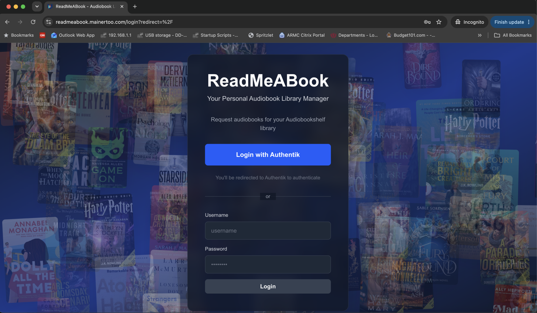Reload the page with the refresh icon
537x313 pixels.
(33, 22)
